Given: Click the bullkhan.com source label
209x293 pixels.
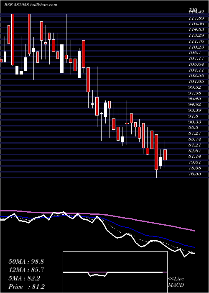Looking at the screenshot, I should (43, 5).
